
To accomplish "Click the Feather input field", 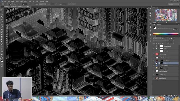I will (x=24, y=4).
